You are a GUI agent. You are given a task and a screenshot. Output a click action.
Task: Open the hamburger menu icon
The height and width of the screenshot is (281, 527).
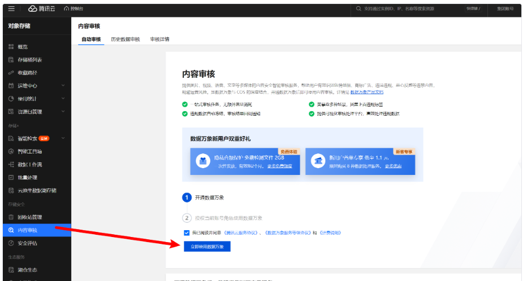click(x=11, y=8)
